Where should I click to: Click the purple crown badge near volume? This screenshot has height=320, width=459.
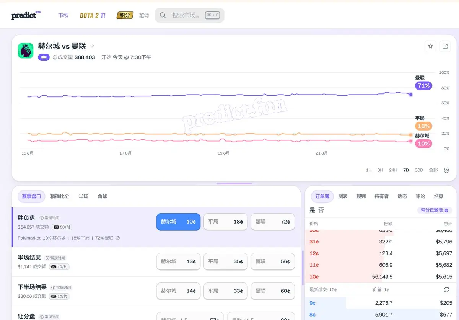click(44, 57)
